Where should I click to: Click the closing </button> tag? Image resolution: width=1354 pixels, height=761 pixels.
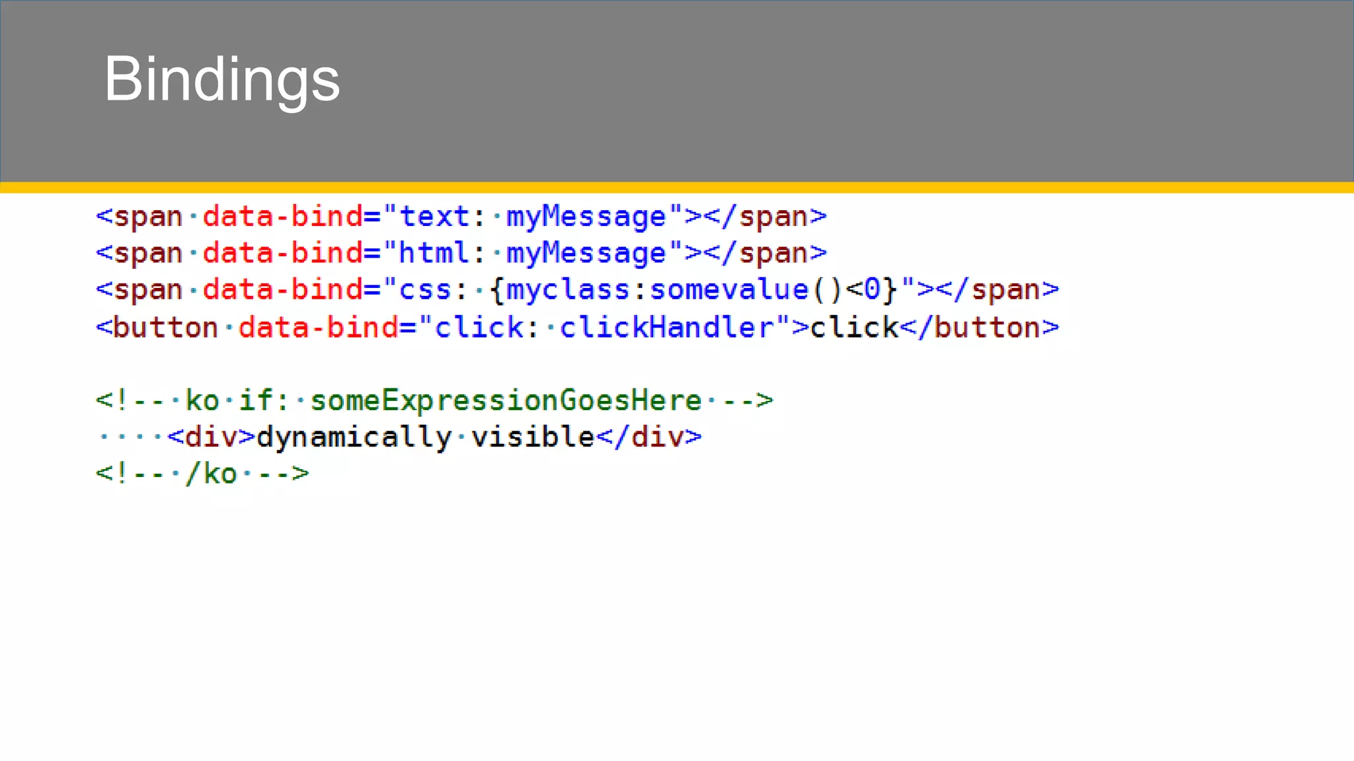click(x=979, y=328)
